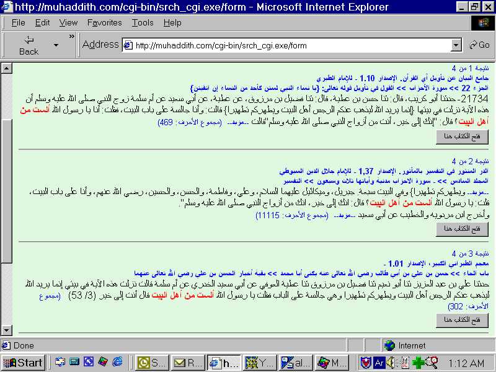Click hadith number 21734 text

(474, 99)
